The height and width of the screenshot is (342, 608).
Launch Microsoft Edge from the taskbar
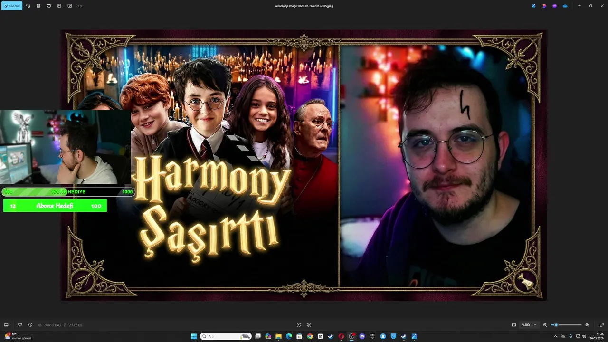click(x=289, y=336)
